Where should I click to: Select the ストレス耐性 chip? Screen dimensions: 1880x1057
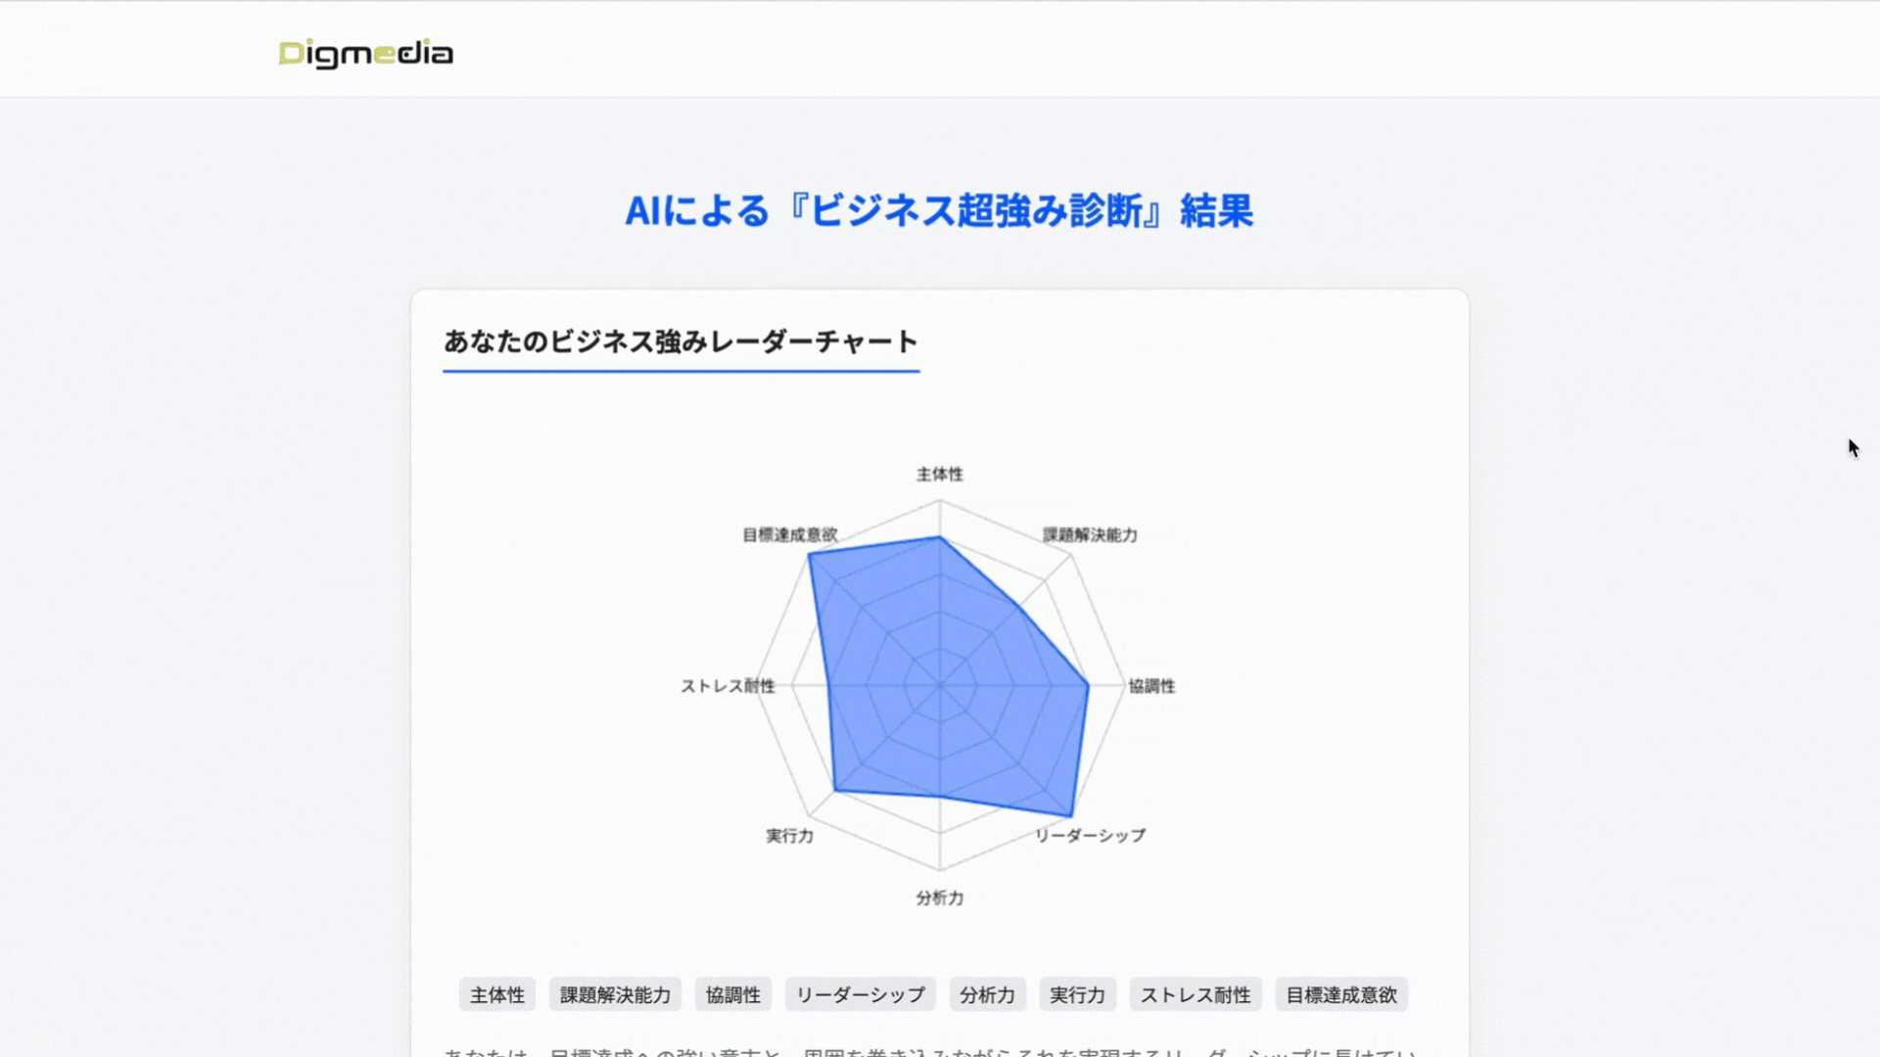[1195, 993]
